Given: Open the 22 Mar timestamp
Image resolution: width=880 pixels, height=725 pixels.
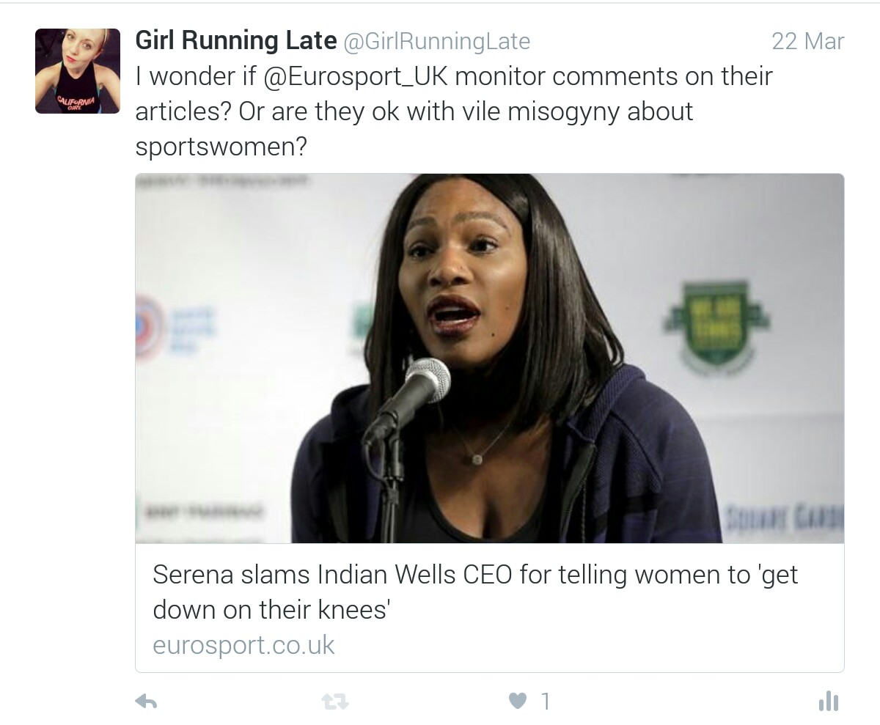Looking at the screenshot, I should tap(807, 42).
